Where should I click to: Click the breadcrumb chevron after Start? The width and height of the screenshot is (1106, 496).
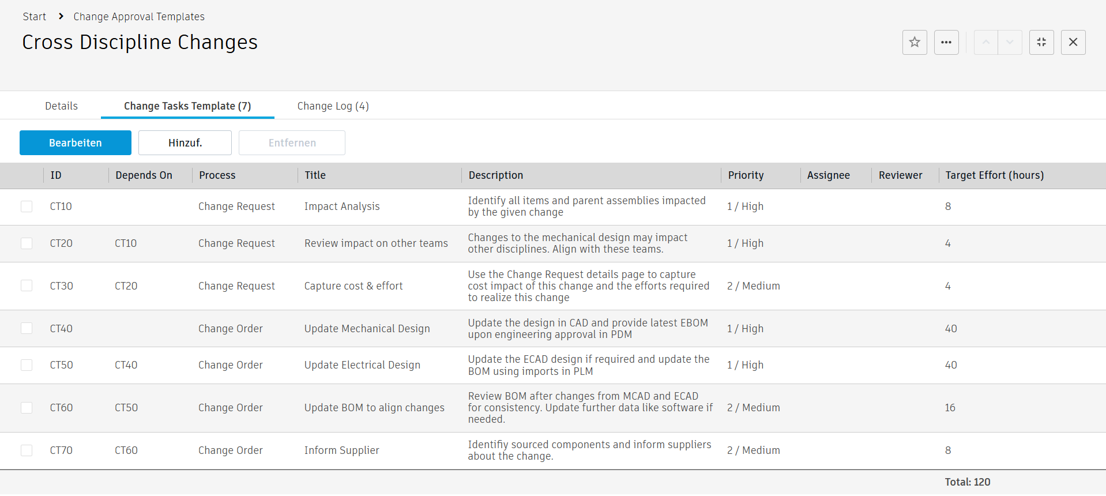[x=61, y=16]
